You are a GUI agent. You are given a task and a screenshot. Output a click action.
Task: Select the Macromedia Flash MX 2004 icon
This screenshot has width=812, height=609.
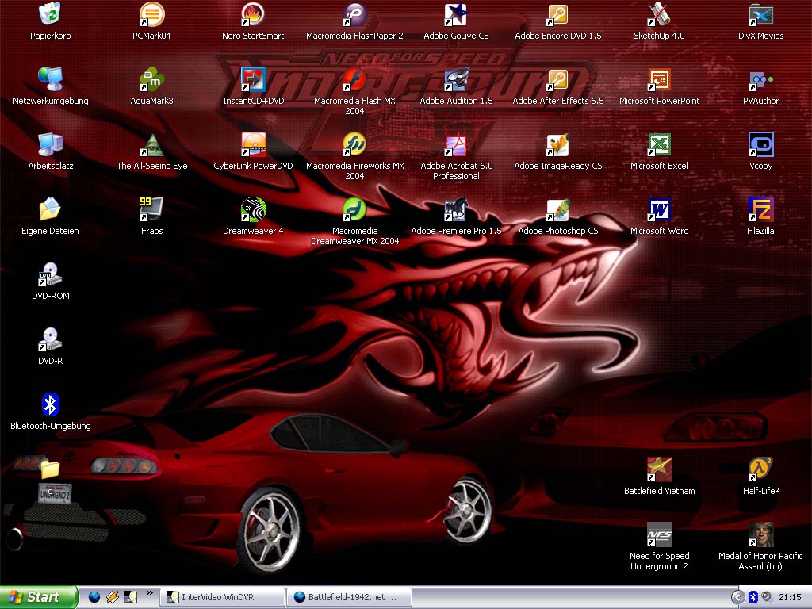[x=354, y=80]
